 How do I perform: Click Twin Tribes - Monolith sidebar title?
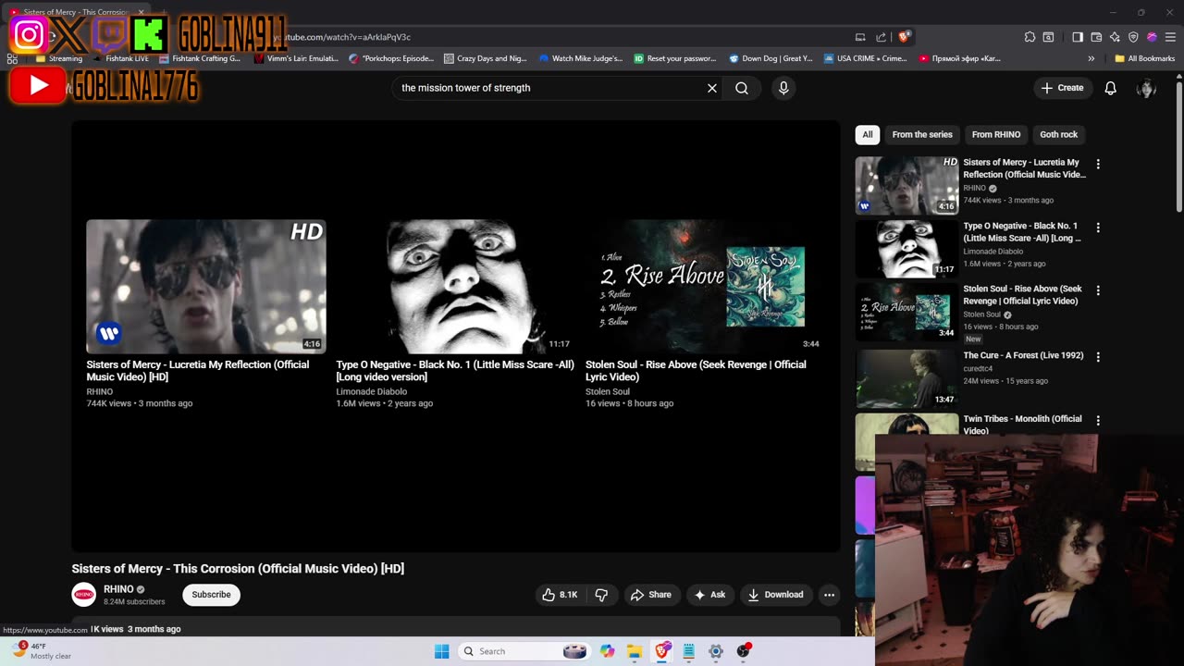pyautogui.click(x=1022, y=424)
